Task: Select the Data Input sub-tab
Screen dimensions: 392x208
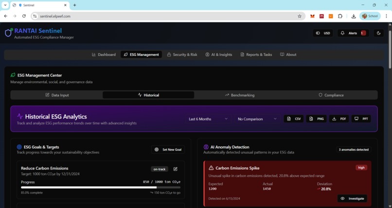Action: tap(57, 95)
